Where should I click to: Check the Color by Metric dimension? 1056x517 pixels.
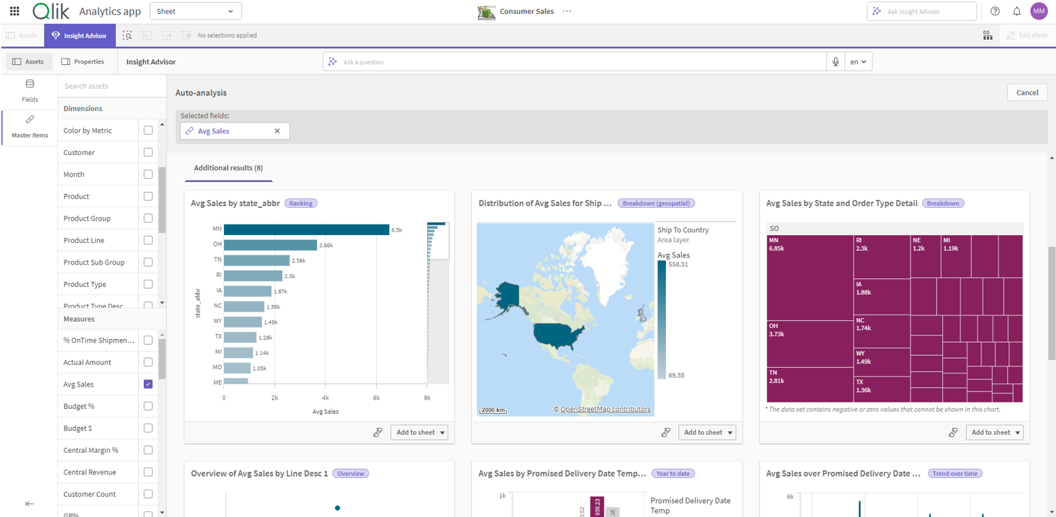(148, 130)
